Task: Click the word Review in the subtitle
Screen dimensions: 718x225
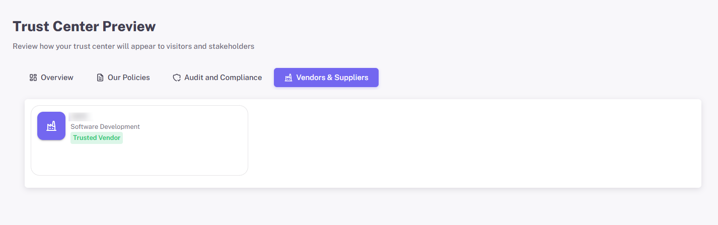Action: point(25,46)
